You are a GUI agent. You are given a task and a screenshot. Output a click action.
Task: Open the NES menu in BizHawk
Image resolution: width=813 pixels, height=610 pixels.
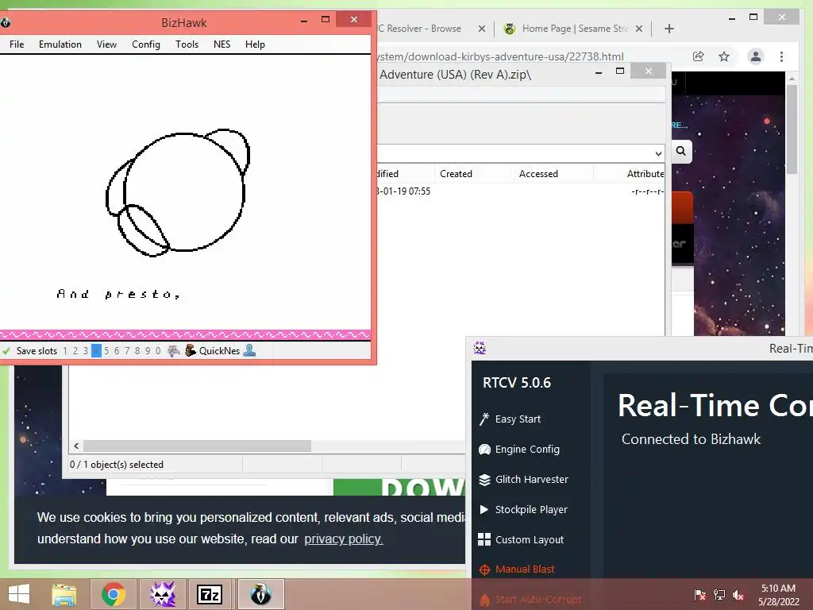(222, 44)
